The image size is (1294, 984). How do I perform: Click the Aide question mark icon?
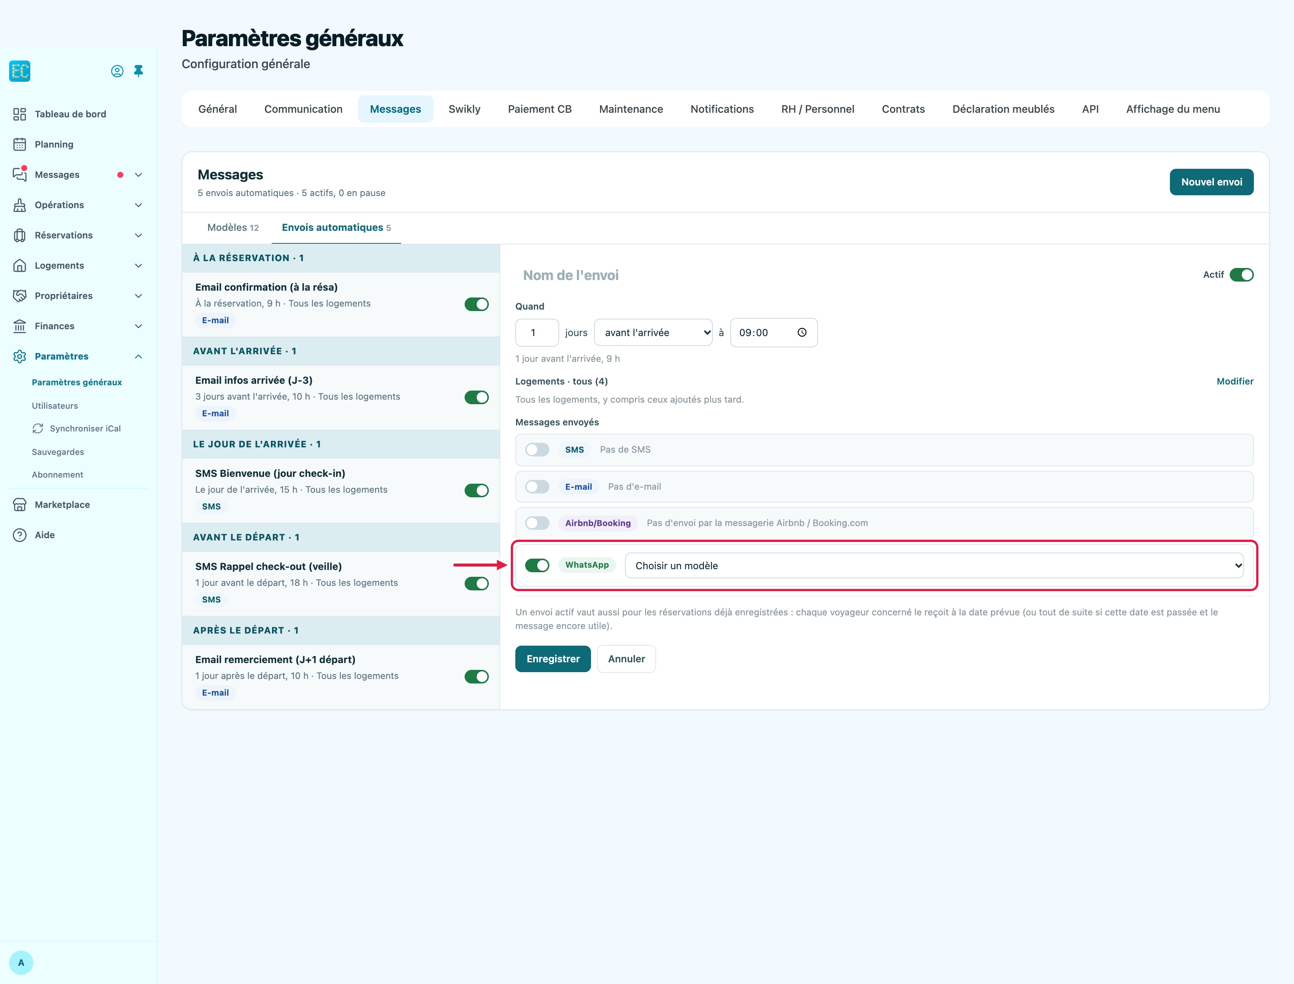[x=19, y=535]
